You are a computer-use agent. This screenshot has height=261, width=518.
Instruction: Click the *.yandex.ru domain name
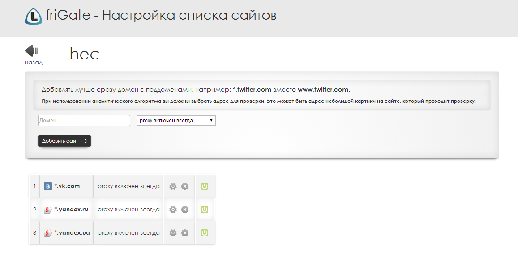point(71,210)
